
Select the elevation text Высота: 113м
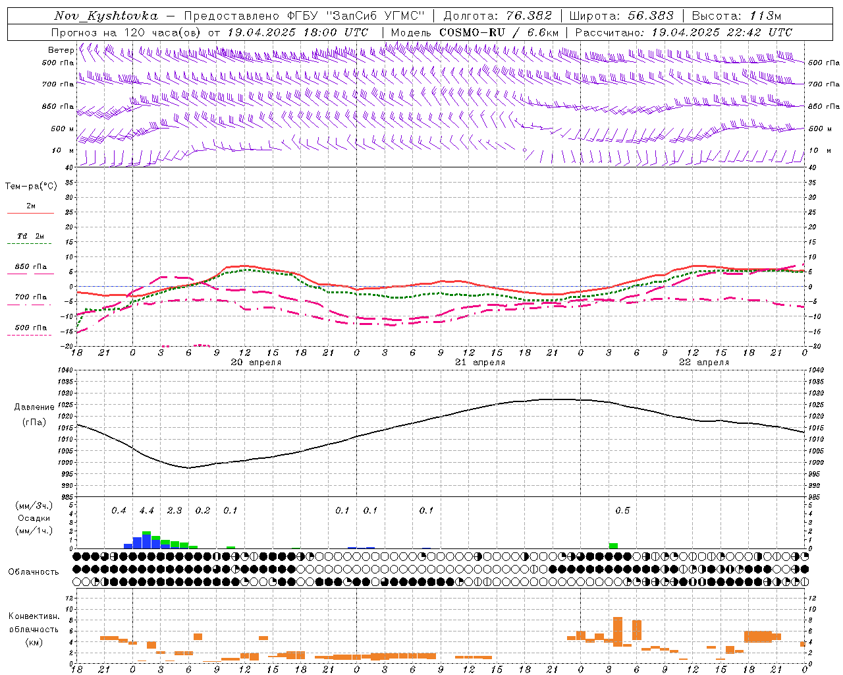tap(736, 16)
